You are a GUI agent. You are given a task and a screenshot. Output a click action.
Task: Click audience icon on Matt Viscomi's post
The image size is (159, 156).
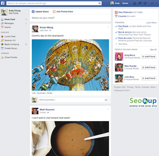[48, 112]
